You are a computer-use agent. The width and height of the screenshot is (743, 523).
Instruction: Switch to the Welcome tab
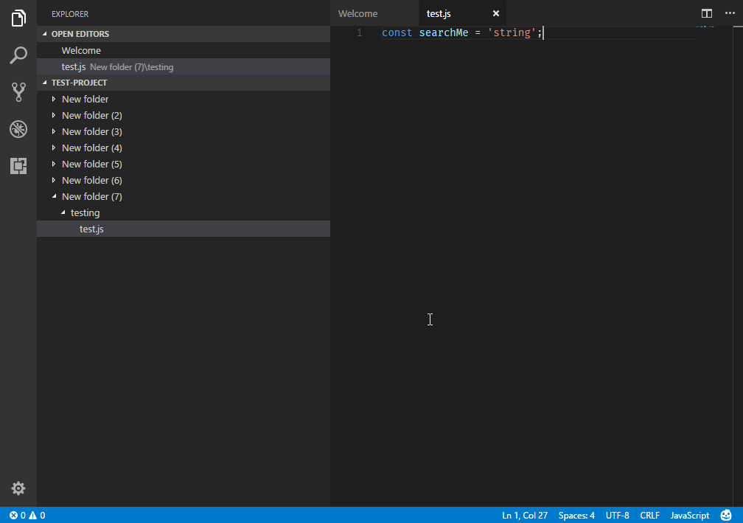coord(357,13)
